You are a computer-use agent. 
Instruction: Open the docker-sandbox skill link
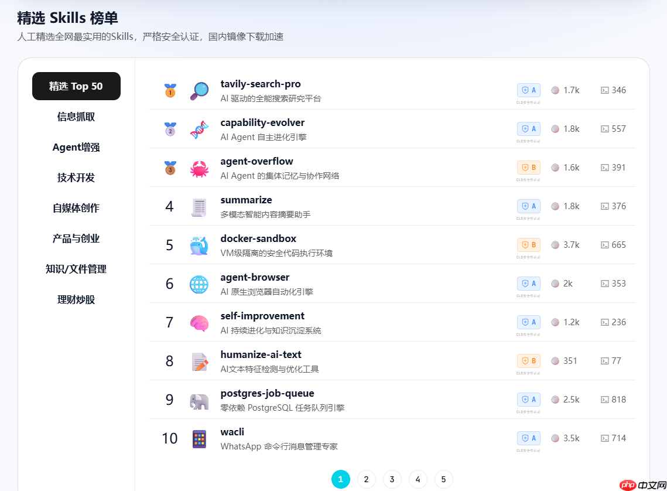258,238
